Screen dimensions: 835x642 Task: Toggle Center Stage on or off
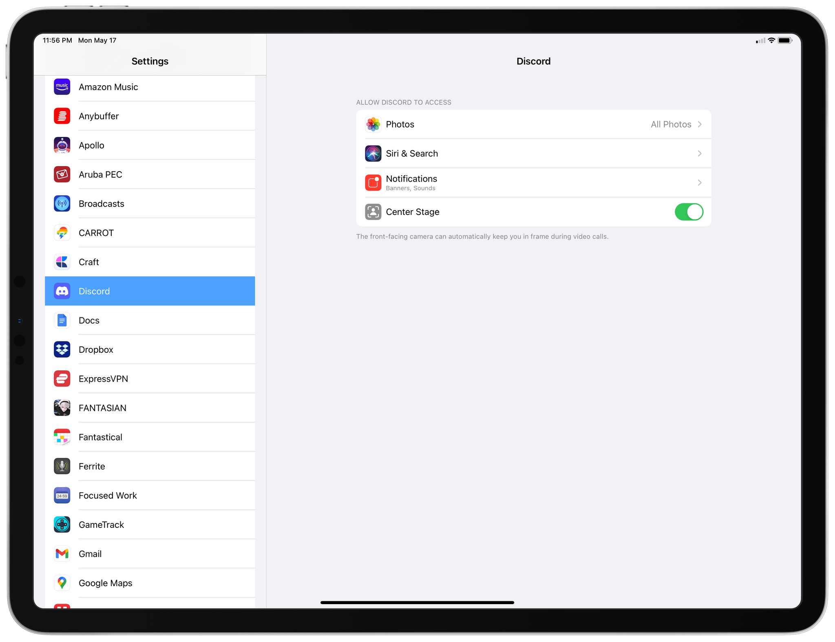pyautogui.click(x=689, y=212)
